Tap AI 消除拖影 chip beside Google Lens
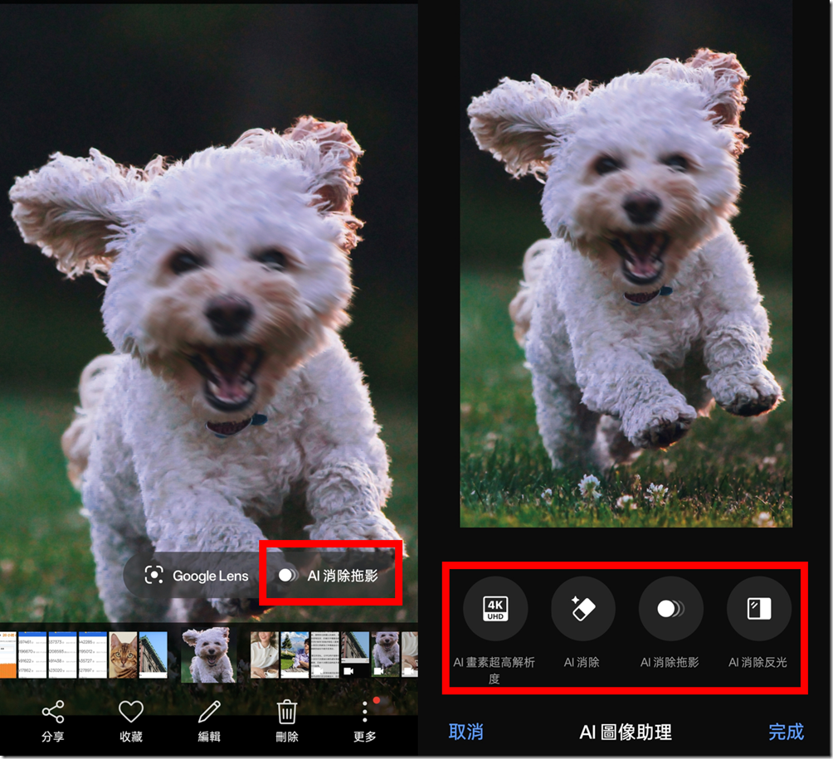833x759 pixels. coord(330,575)
